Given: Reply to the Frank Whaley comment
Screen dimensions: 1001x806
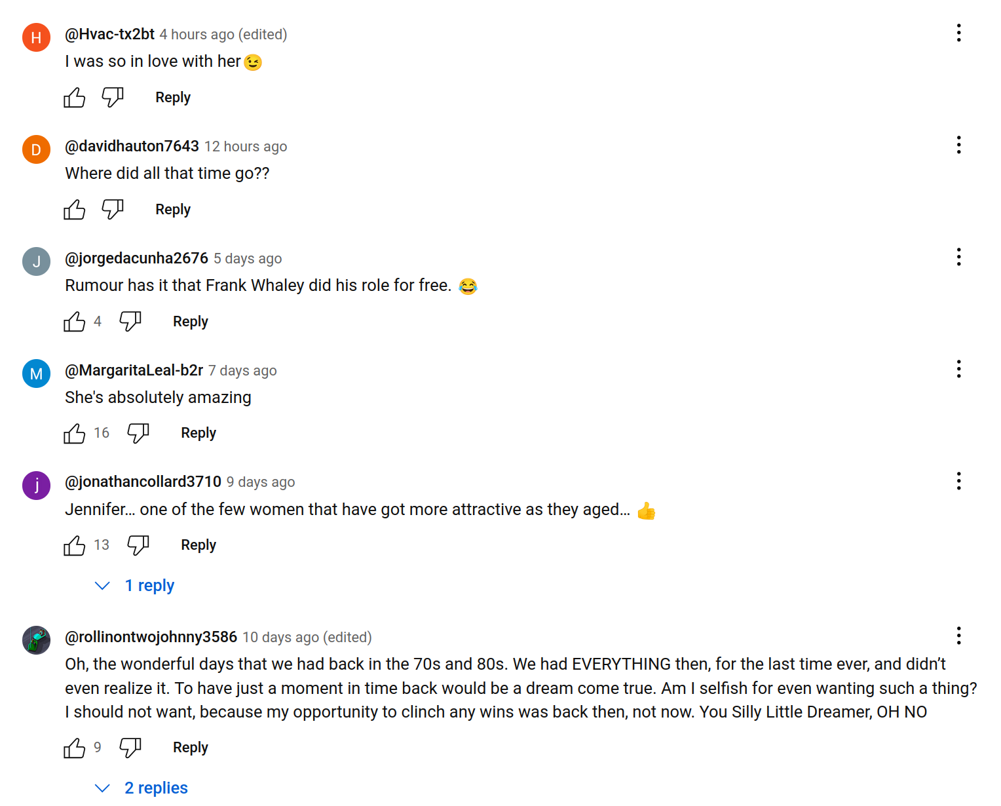Looking at the screenshot, I should pyautogui.click(x=190, y=322).
